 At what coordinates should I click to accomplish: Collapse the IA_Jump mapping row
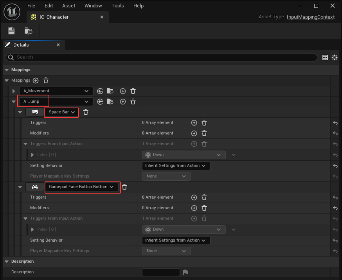(x=14, y=102)
